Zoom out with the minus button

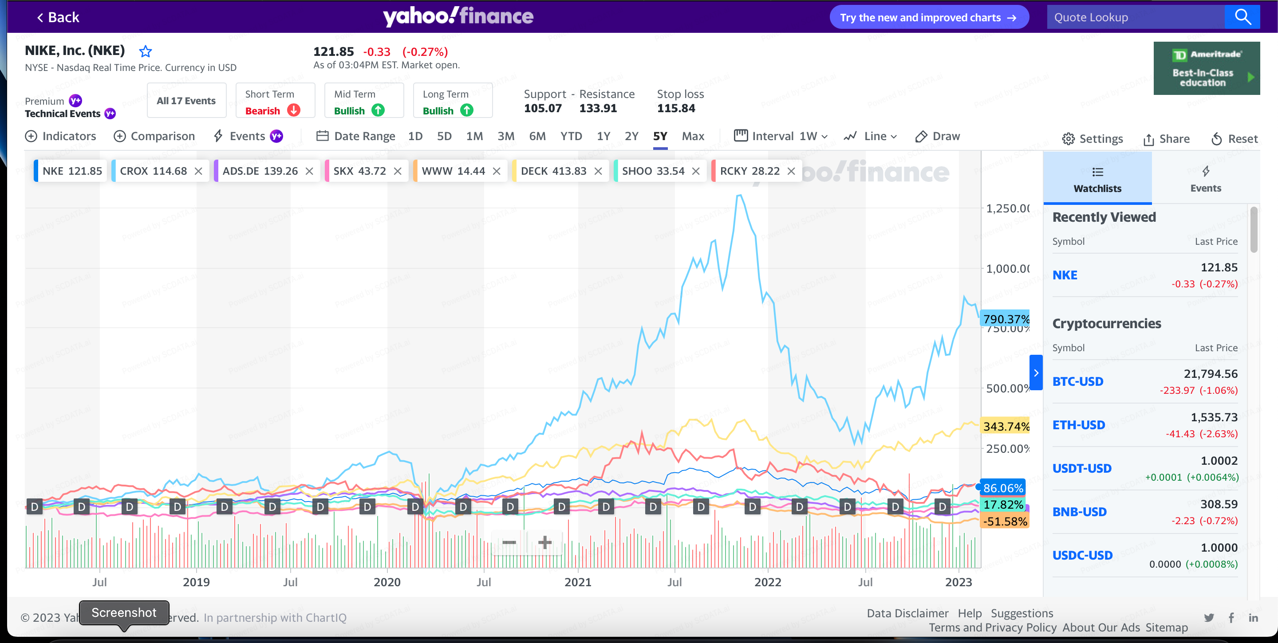coord(509,542)
